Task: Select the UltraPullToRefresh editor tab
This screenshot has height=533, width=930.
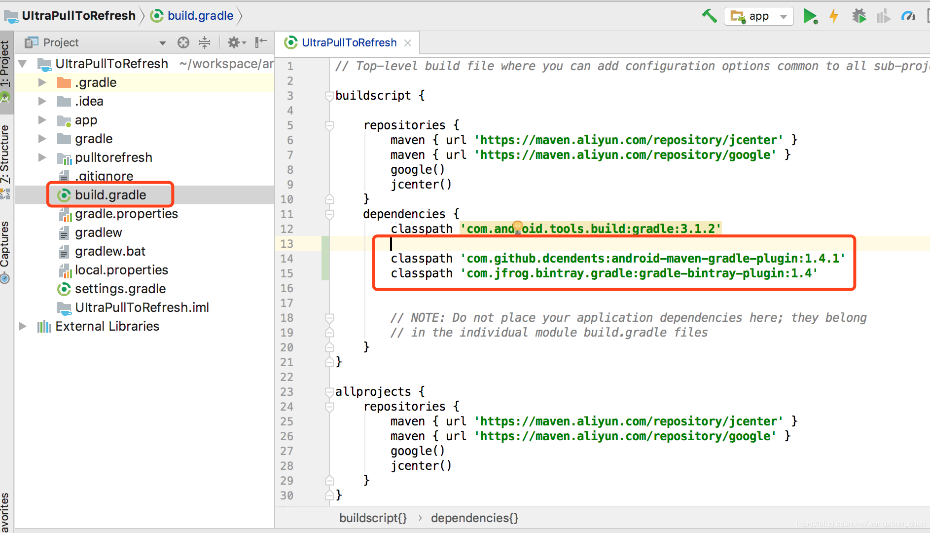Action: click(x=349, y=43)
